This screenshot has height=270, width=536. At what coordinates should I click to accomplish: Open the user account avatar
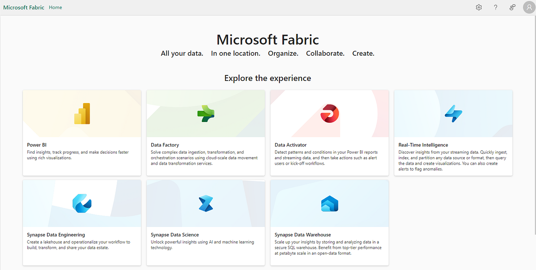[529, 7]
